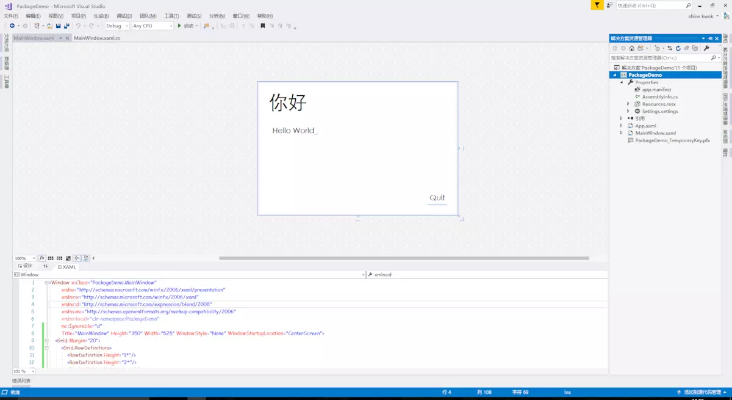Screen dimensions: 732x400
Task: Click the Sync with Active Document icon
Action: (670, 48)
